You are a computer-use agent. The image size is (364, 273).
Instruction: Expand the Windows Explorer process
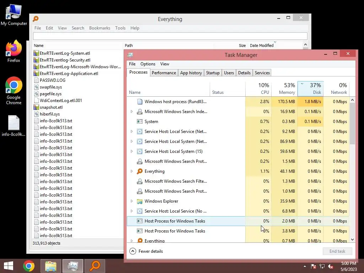click(132, 201)
